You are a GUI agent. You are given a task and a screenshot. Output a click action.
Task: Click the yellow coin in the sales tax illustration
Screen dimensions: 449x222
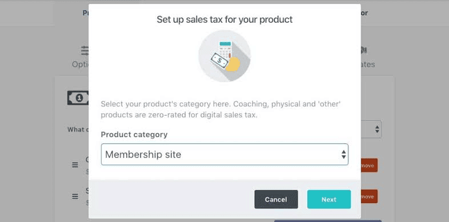click(x=232, y=64)
